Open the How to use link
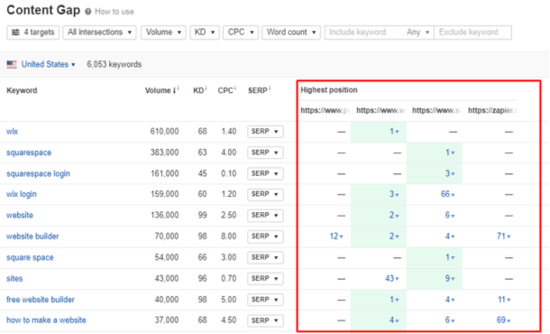The image size is (550, 334). 115,12
